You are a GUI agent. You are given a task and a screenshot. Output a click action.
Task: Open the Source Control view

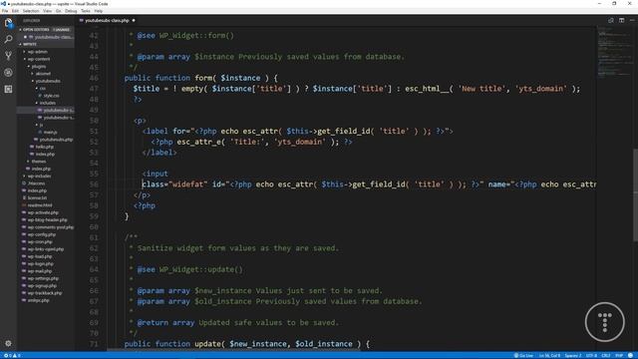pyautogui.click(x=8, y=56)
